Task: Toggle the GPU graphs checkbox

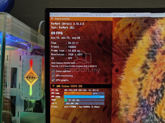Action: (53, 80)
